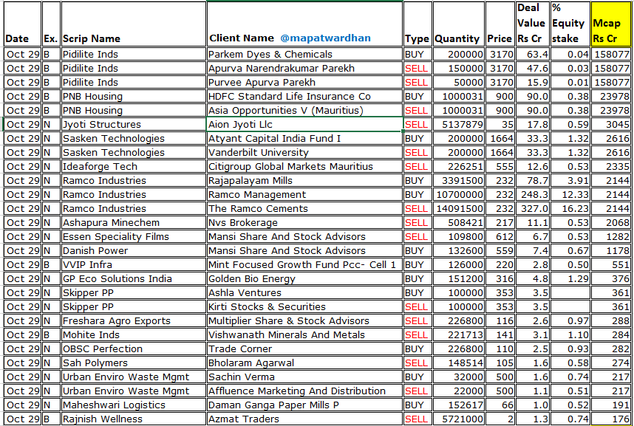This screenshot has width=634, height=426.
Task: Select cell 'Ideaforge Tech'
Action: coord(134,167)
